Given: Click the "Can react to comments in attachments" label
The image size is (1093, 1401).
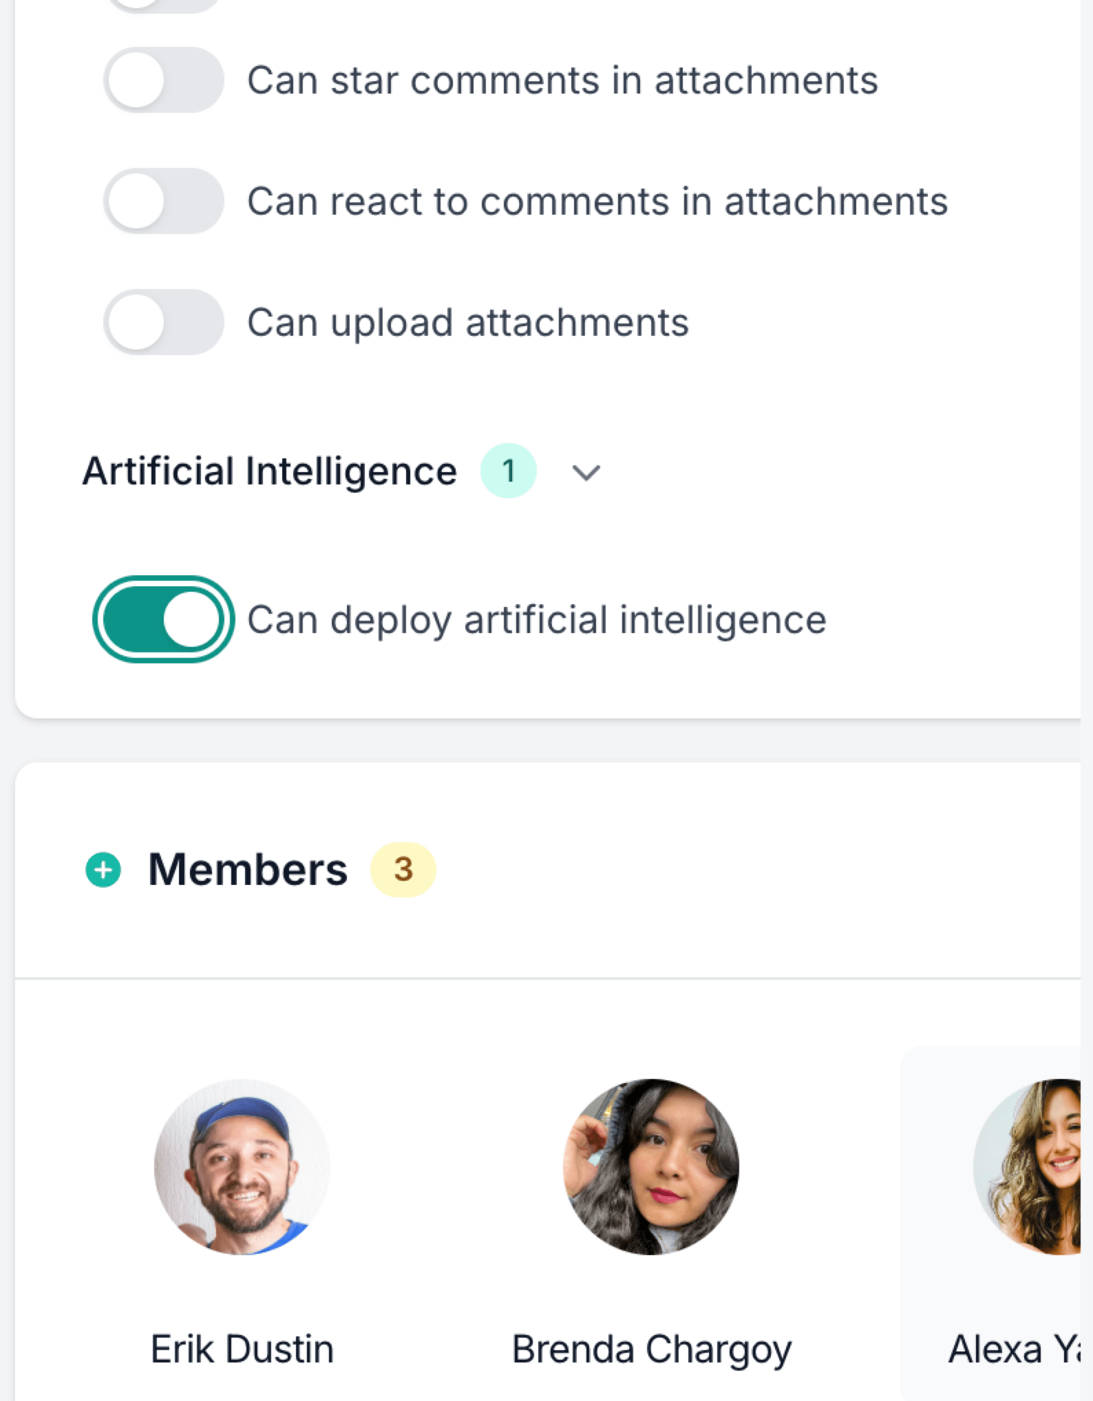Looking at the screenshot, I should (x=597, y=201).
